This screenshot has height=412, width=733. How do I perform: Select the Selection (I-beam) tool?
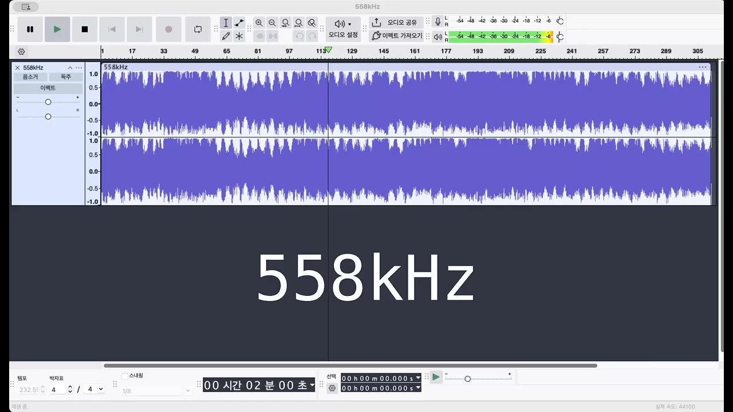[226, 23]
